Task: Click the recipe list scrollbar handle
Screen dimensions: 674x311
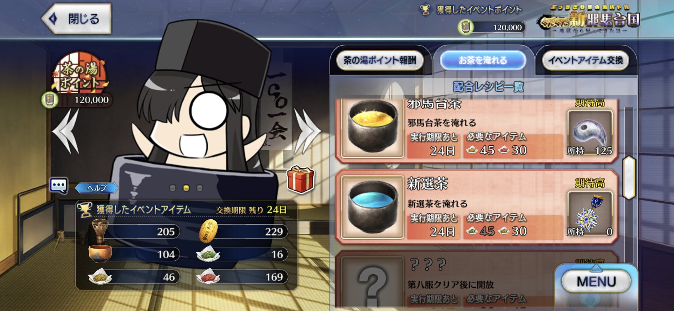Action: 629,178
